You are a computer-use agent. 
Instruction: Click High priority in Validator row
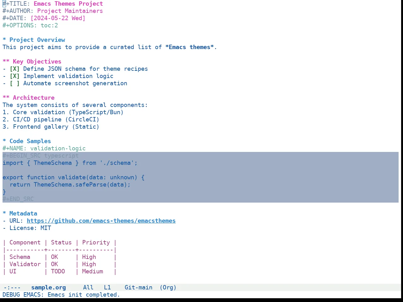(x=89, y=264)
